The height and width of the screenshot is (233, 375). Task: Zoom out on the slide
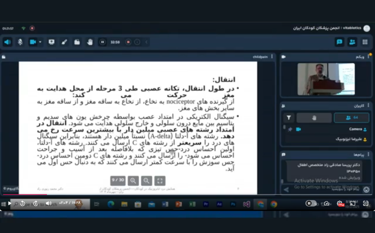point(146,181)
